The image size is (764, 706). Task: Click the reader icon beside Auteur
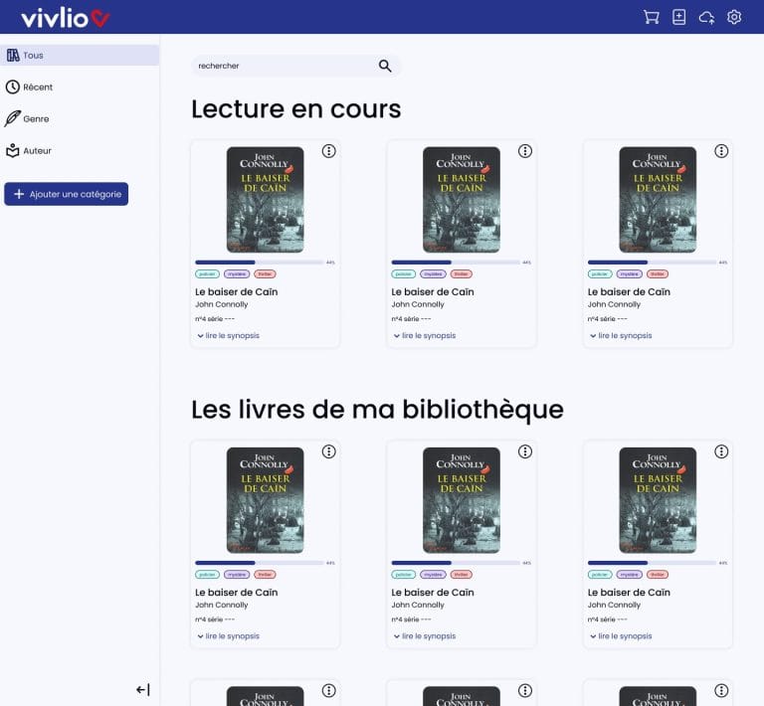pos(13,150)
